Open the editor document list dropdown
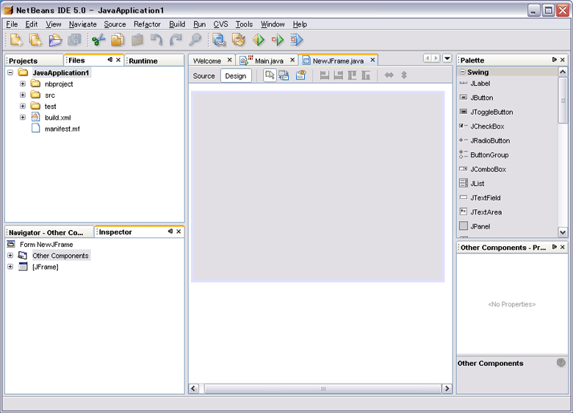 [x=447, y=58]
